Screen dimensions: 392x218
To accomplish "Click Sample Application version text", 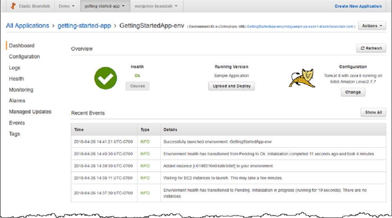I will (232, 76).
